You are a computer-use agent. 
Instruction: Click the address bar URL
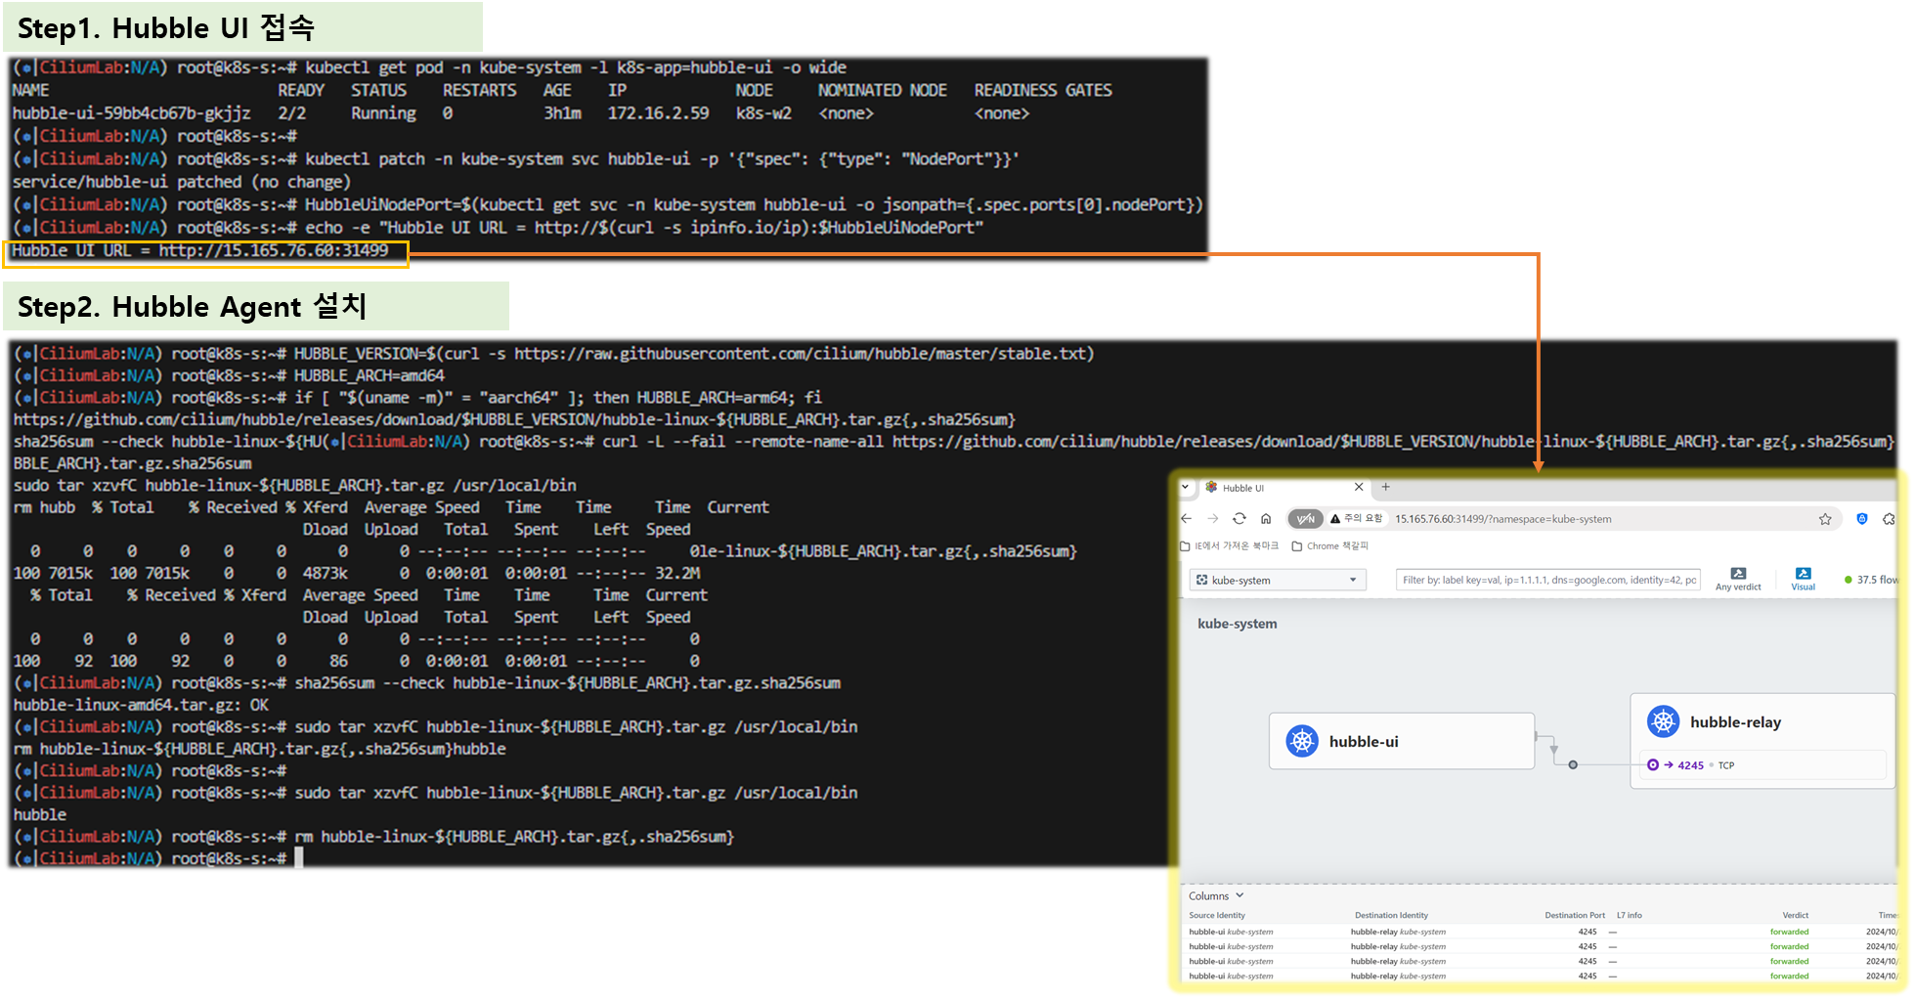[1503, 519]
